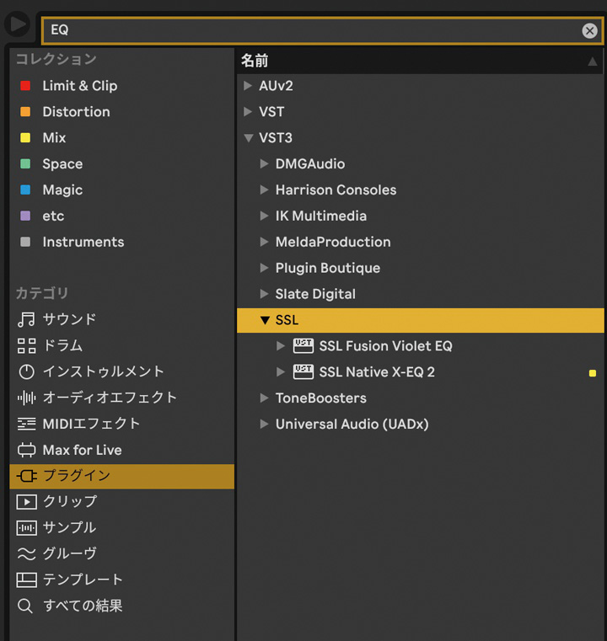This screenshot has height=641, width=607.
Task: Click the SSL Fusion Violet EQ VST icon
Action: (x=303, y=346)
